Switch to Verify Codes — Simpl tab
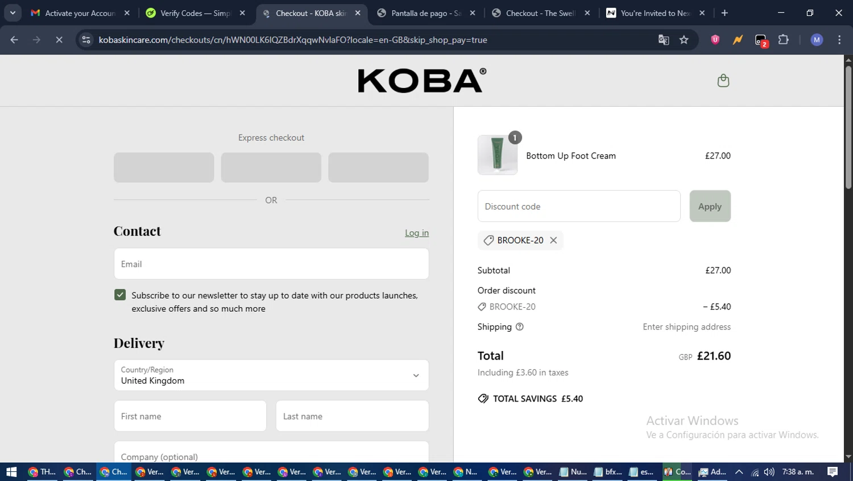 point(195,12)
